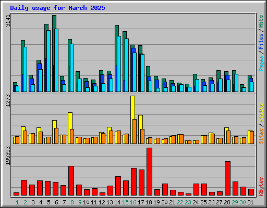
Task: Click the cyan pages bar for day 8
Action: [x=72, y=68]
